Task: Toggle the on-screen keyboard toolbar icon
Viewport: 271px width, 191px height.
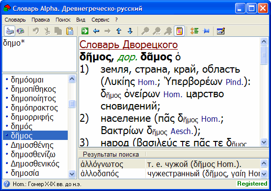Action: [x=9, y=31]
